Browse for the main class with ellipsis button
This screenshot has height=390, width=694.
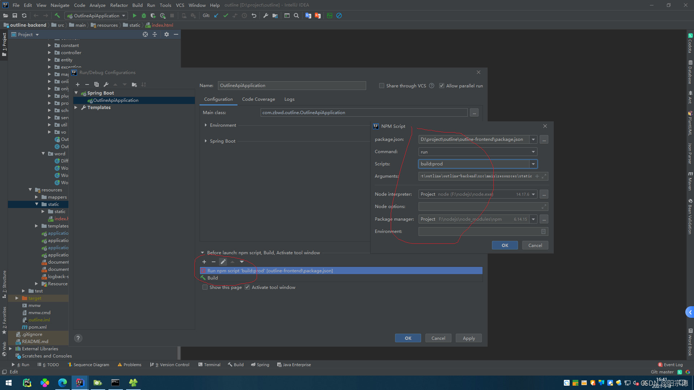[x=474, y=113]
